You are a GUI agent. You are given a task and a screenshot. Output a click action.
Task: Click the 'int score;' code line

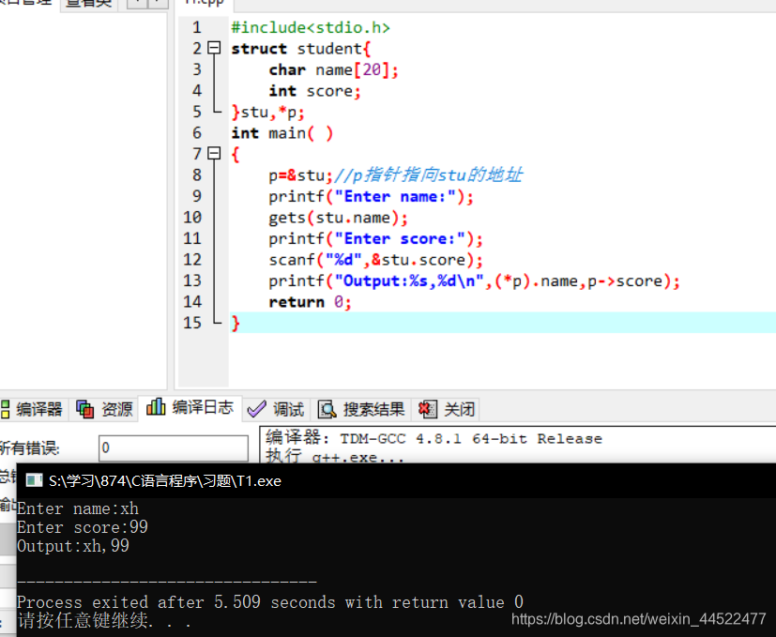click(314, 91)
